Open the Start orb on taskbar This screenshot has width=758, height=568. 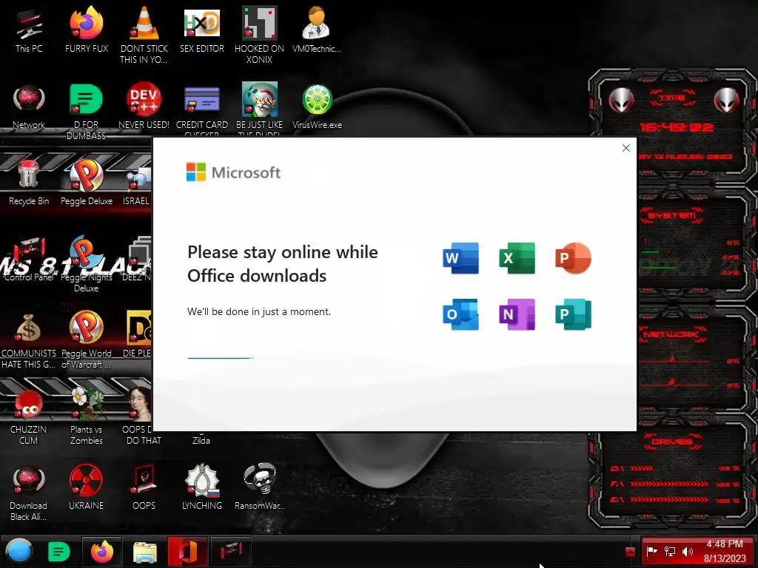click(19, 551)
